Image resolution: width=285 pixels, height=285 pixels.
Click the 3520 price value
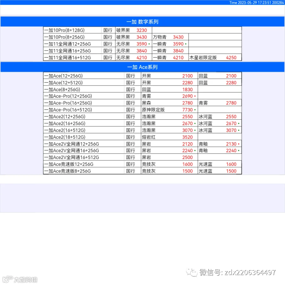[x=187, y=137]
